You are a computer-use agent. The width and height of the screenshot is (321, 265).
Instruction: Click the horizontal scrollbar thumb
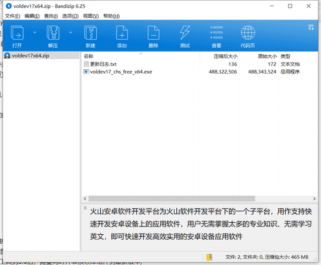coord(172,198)
